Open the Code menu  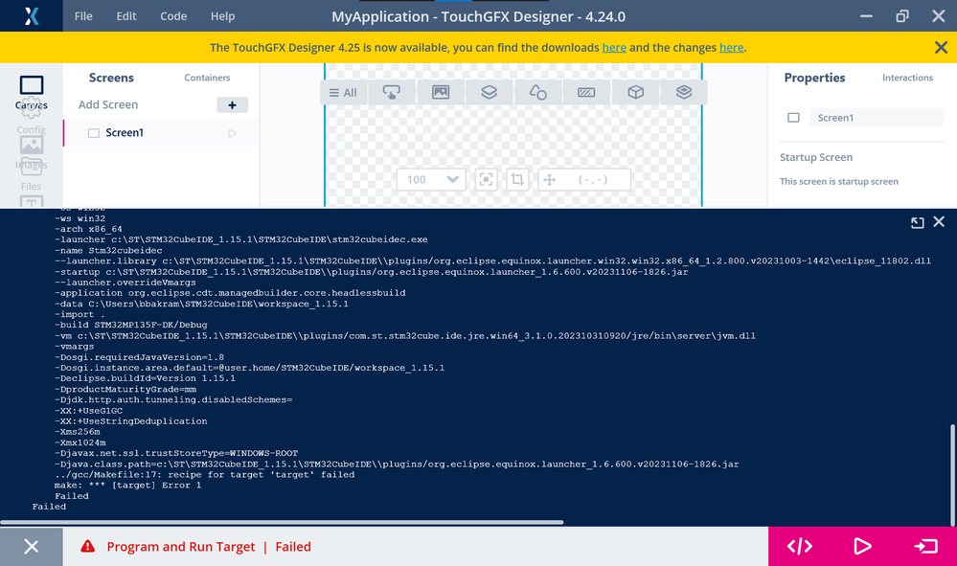coord(173,16)
